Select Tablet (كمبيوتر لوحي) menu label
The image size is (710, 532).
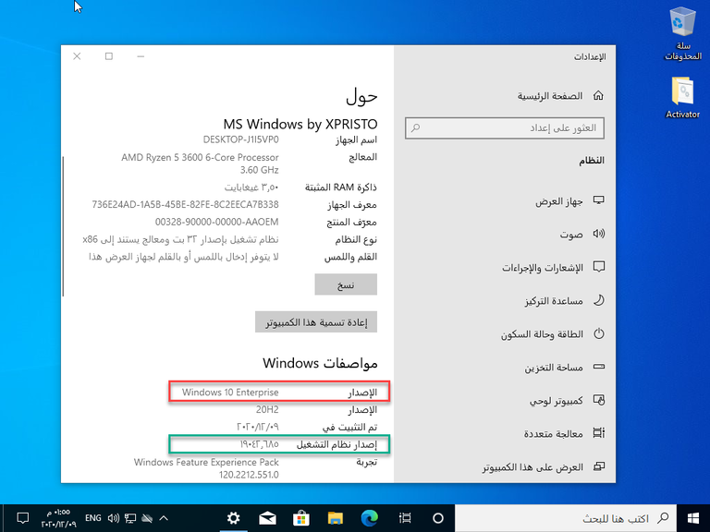pyautogui.click(x=557, y=401)
